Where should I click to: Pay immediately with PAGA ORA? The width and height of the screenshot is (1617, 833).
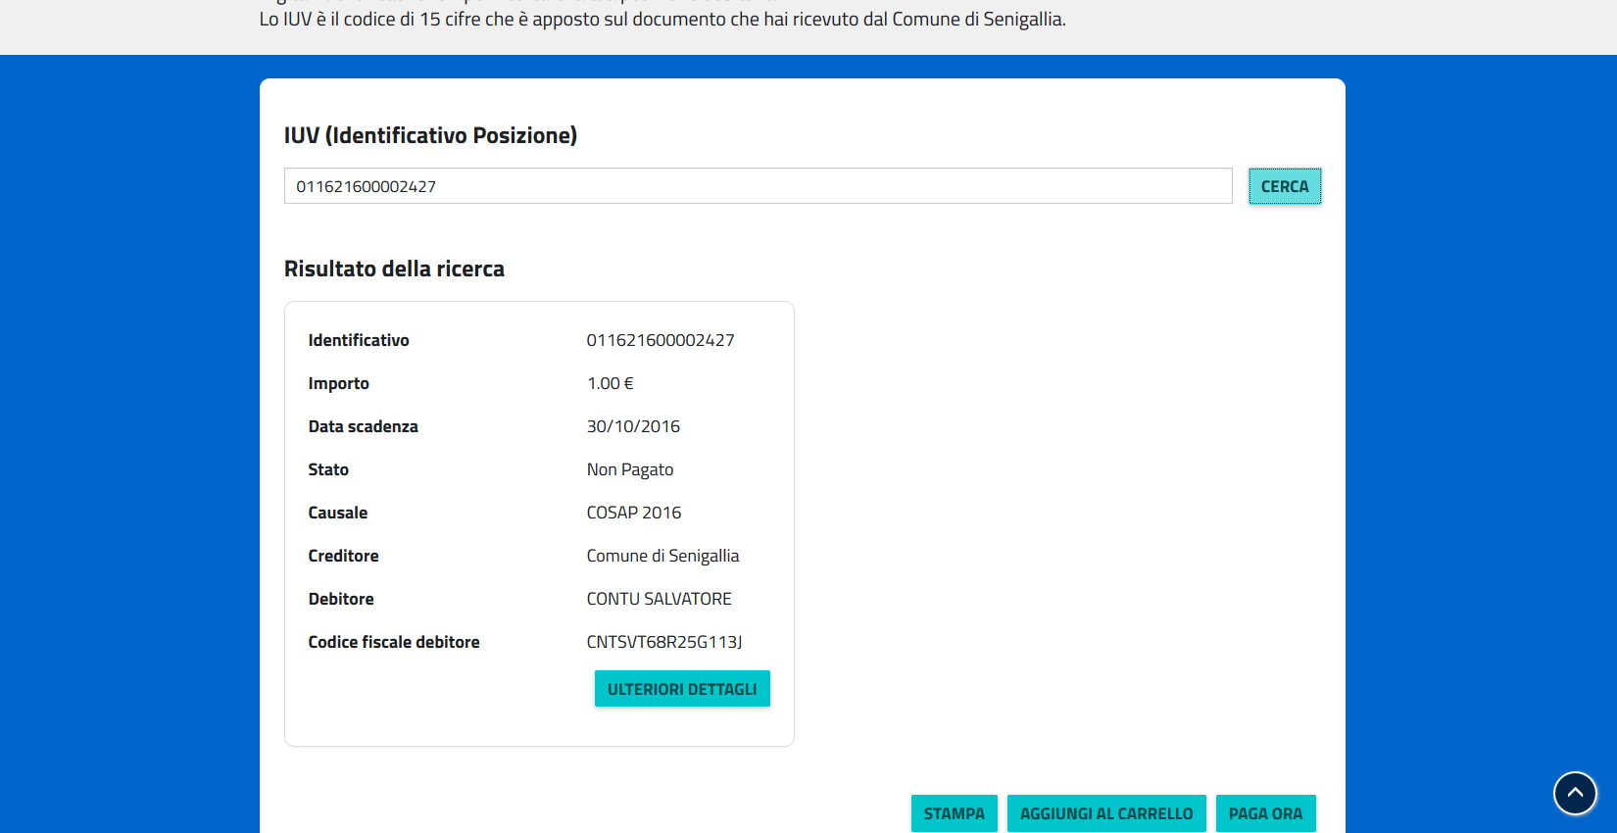[x=1265, y=813]
